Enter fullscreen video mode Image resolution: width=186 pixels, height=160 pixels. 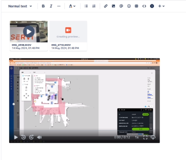tap(145, 137)
